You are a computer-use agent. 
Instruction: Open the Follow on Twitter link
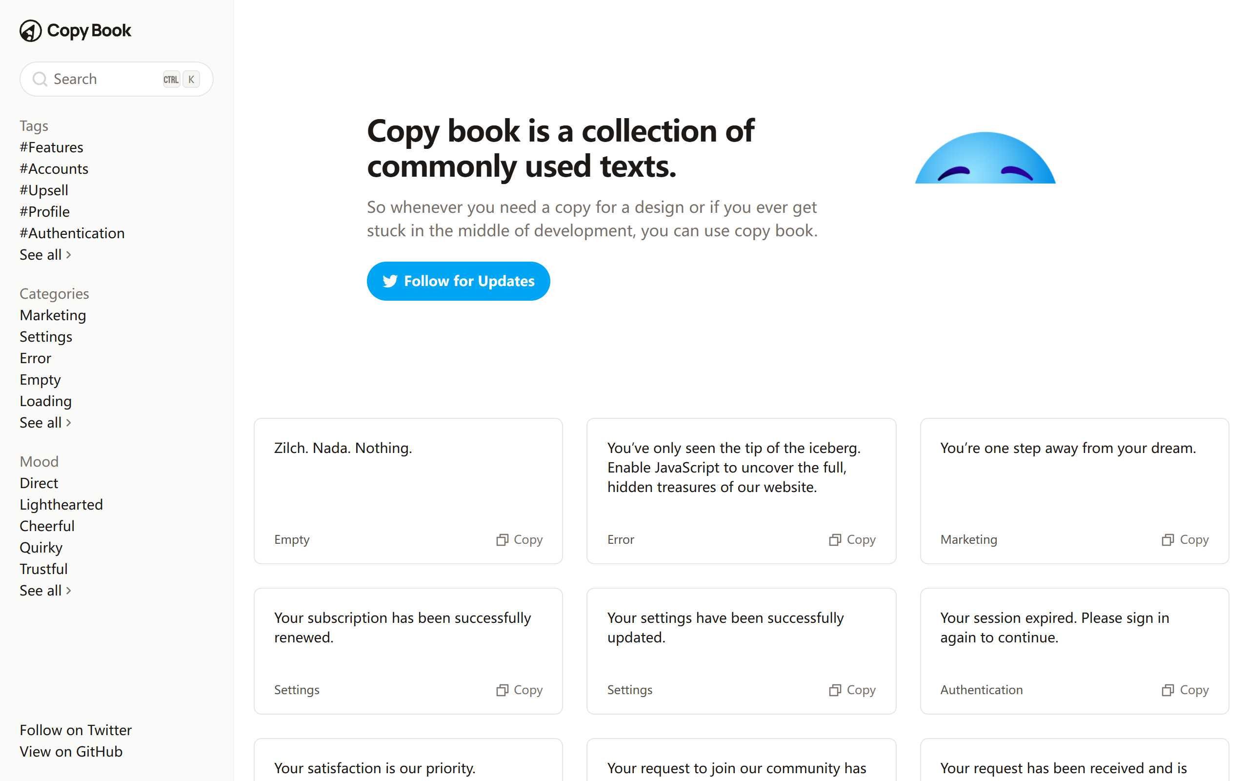(75, 730)
